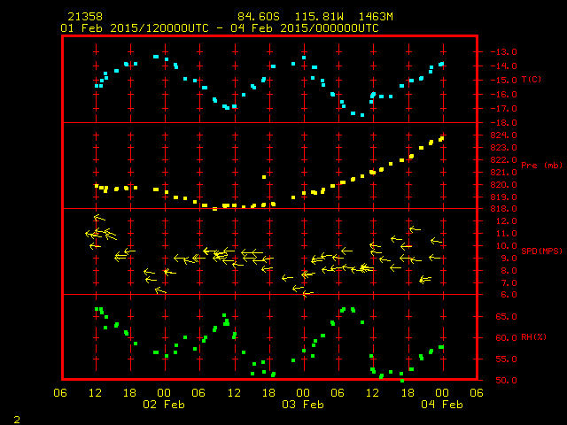Click the 823.0 pressure tick label
This screenshot has height=425, width=567.
coord(504,148)
